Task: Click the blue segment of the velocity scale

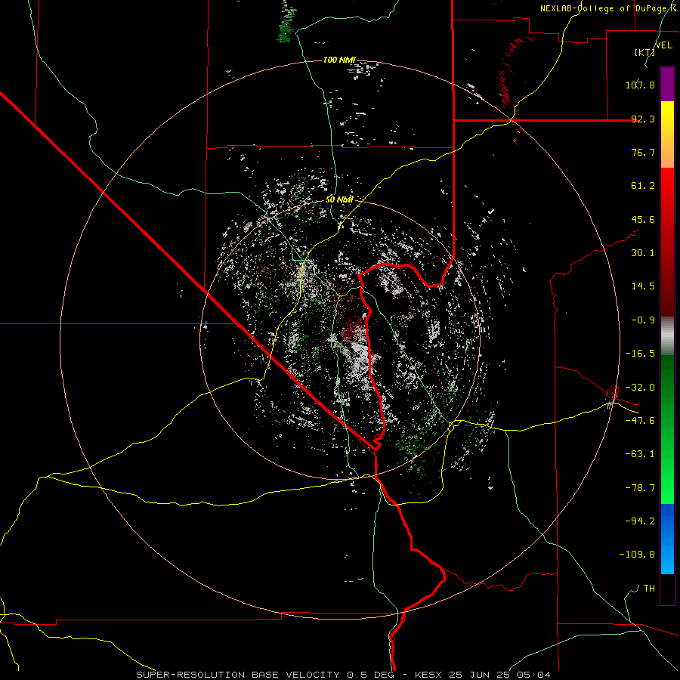Action: 667,539
